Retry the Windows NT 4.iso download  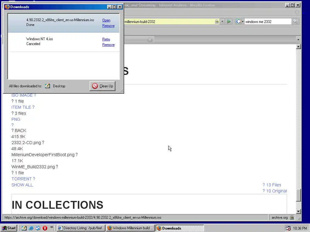[x=106, y=39]
